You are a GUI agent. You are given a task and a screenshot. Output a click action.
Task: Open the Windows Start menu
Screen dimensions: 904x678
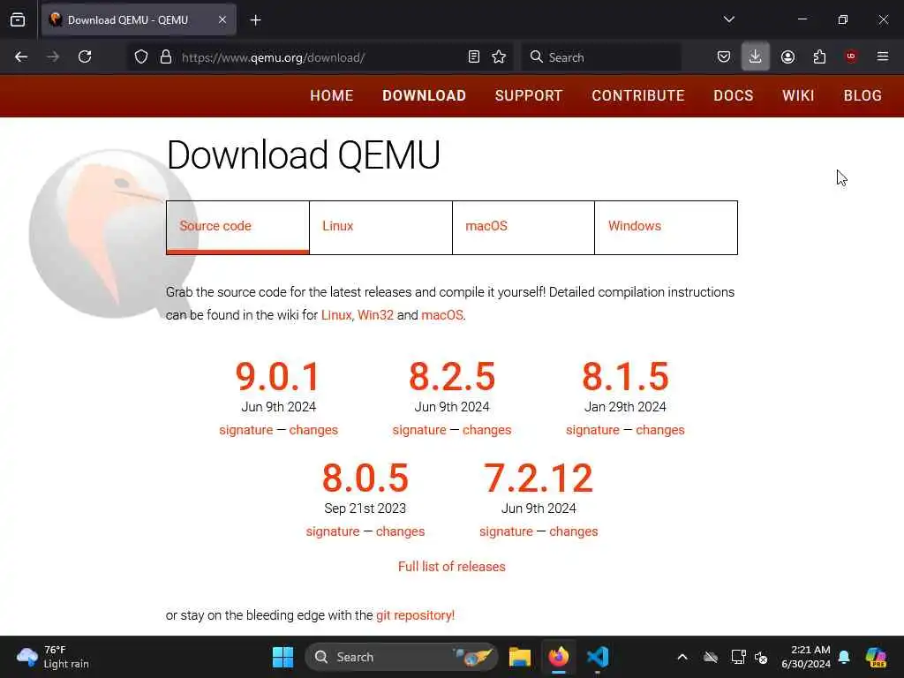pyautogui.click(x=282, y=657)
